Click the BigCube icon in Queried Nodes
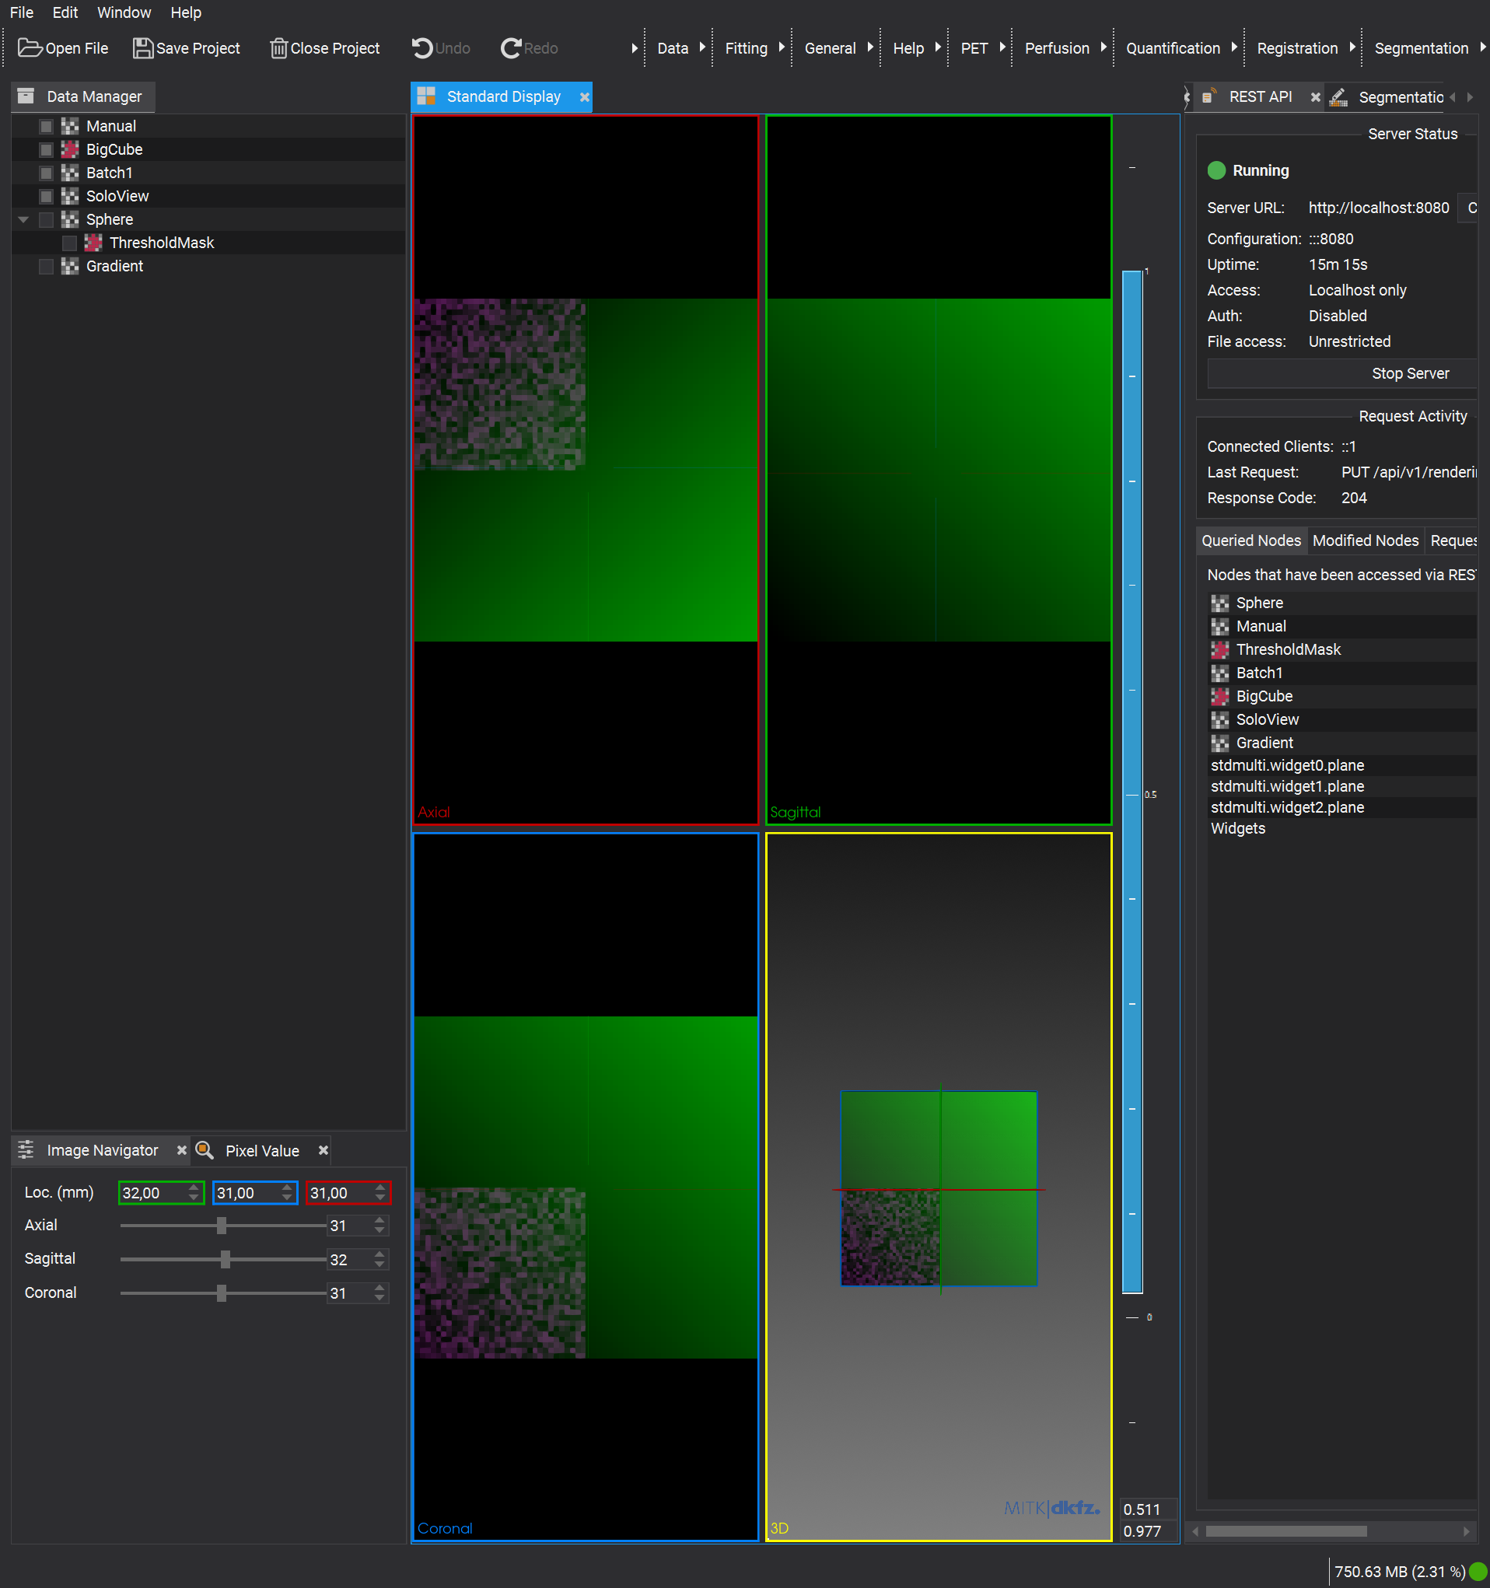This screenshot has width=1490, height=1588. pyautogui.click(x=1220, y=696)
